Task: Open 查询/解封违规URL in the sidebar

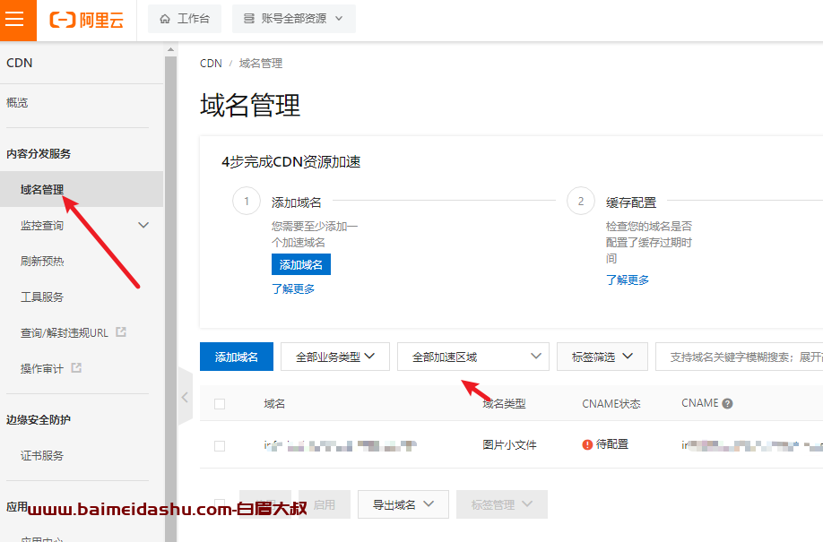Action: [x=64, y=332]
